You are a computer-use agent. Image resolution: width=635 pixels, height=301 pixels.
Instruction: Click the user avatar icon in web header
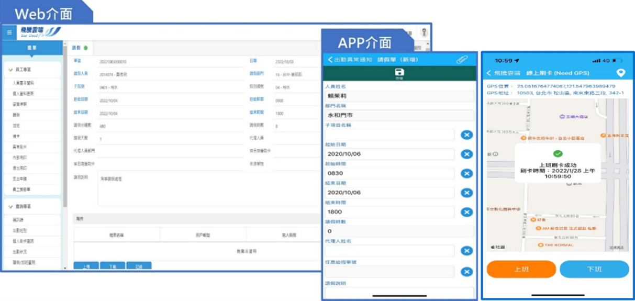[x=424, y=32]
